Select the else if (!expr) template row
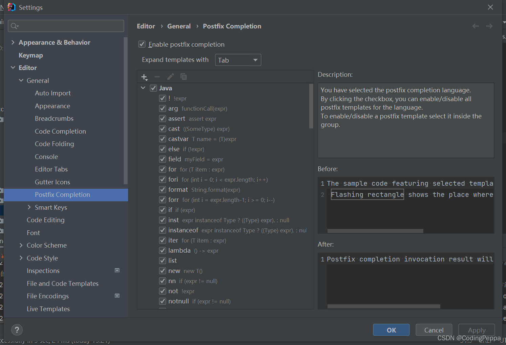The image size is (506, 345). click(x=224, y=149)
